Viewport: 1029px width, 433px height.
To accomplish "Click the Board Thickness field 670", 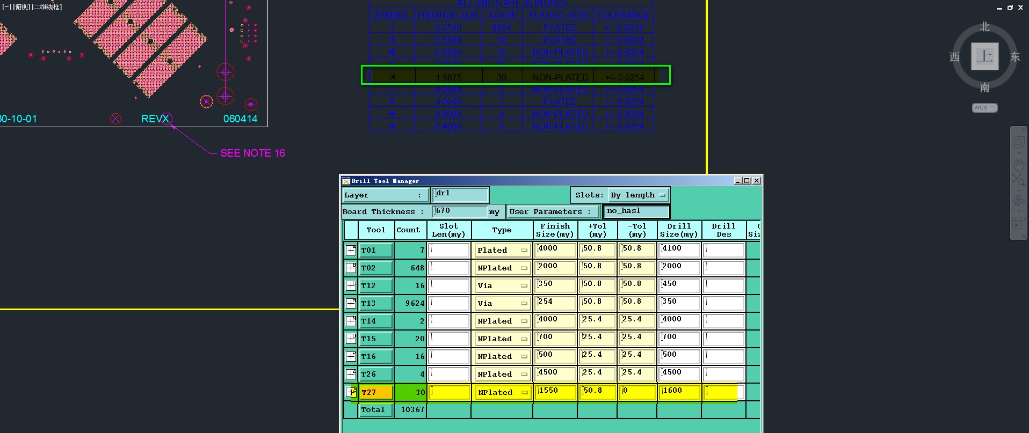I will click(460, 211).
